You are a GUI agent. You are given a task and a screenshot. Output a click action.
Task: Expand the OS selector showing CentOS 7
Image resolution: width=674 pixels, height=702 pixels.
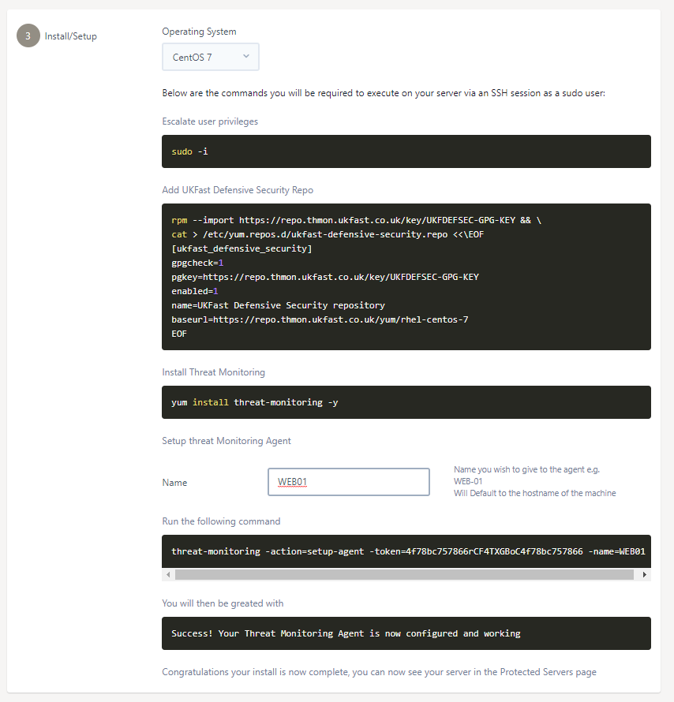(210, 57)
